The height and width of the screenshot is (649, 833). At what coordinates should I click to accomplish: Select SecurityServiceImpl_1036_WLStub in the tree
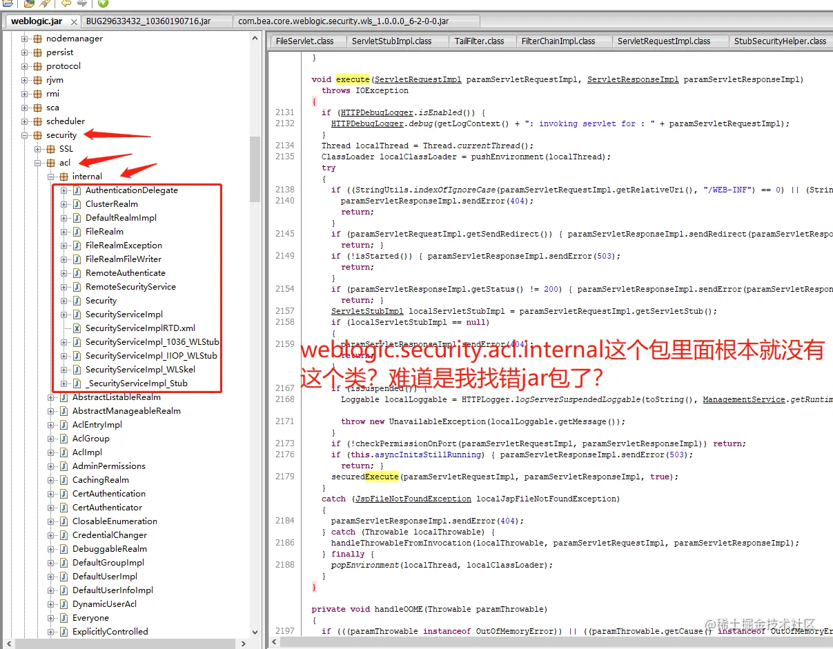(x=152, y=342)
